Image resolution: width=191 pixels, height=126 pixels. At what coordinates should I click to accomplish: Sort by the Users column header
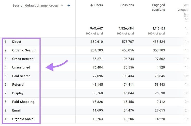[x=99, y=5]
